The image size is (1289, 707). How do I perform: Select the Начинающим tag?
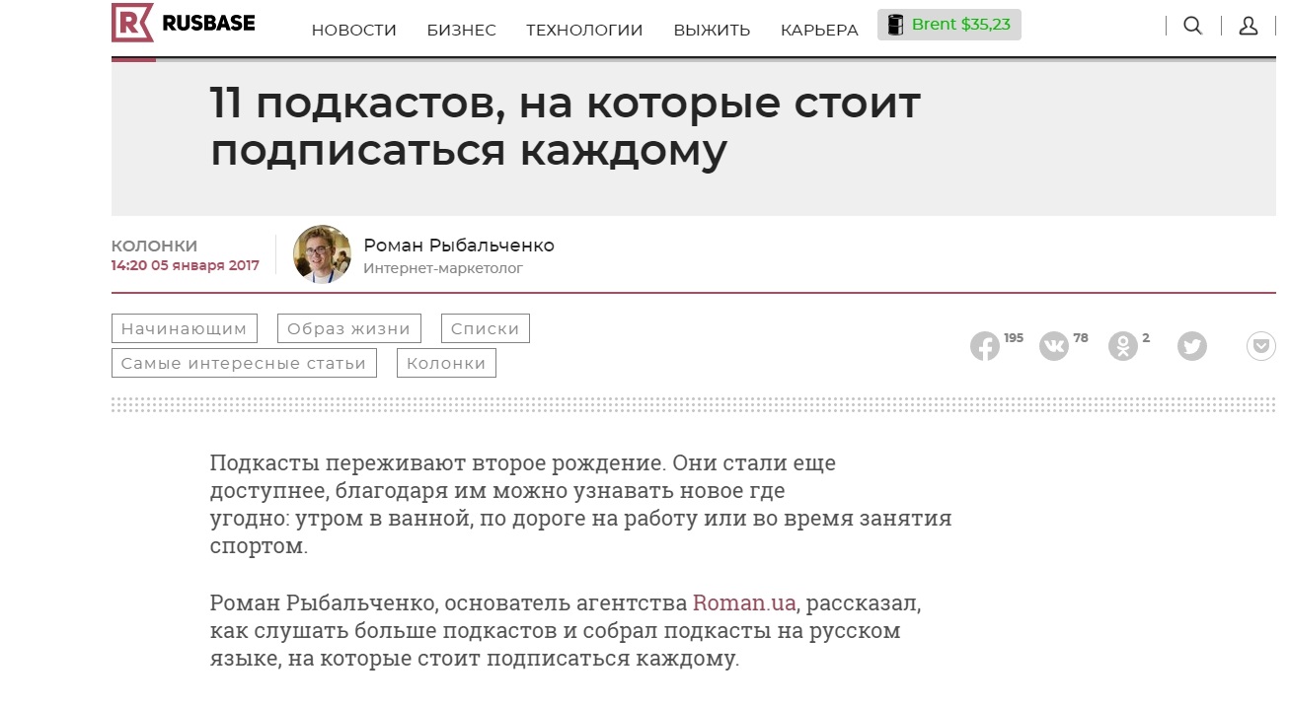pos(184,328)
